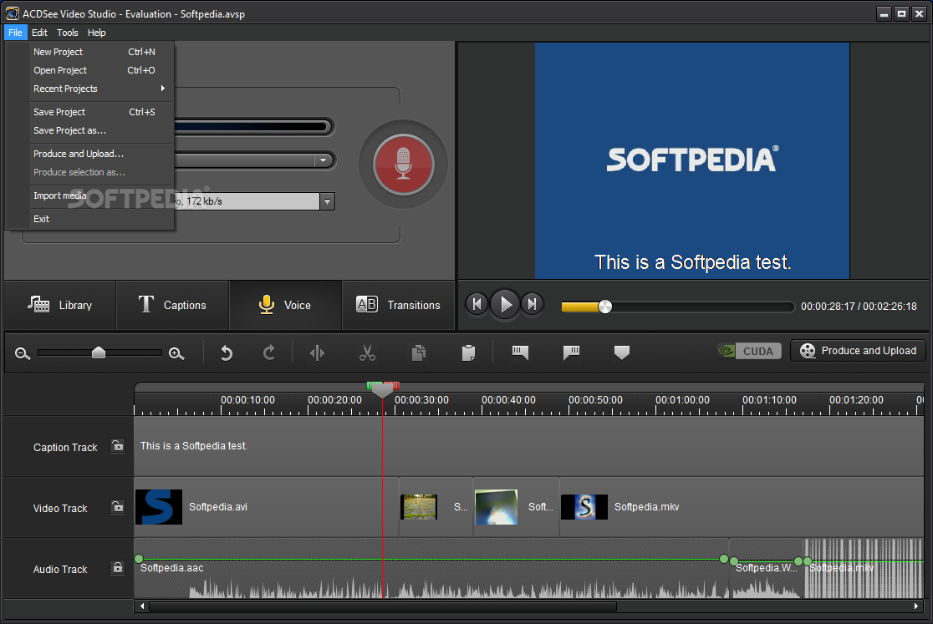Toggle lock on the Caption Track
This screenshot has height=624, width=933.
tap(118, 446)
